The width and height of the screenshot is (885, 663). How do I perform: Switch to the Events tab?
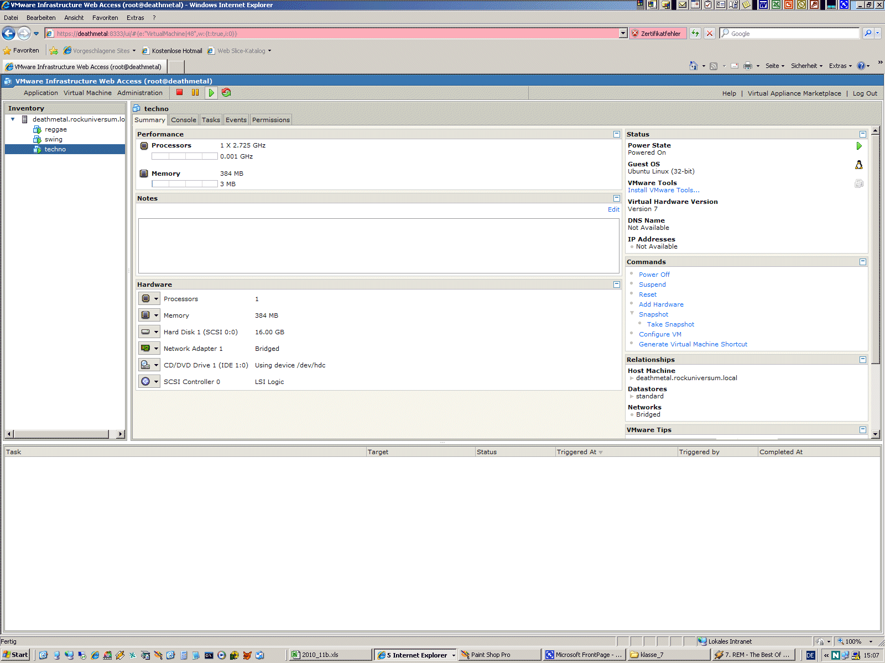(x=236, y=120)
